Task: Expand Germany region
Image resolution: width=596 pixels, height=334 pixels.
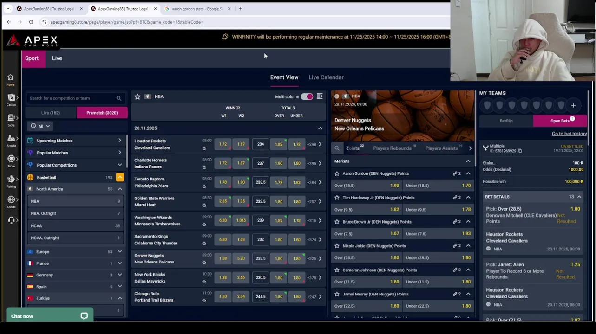Action: tap(120, 275)
